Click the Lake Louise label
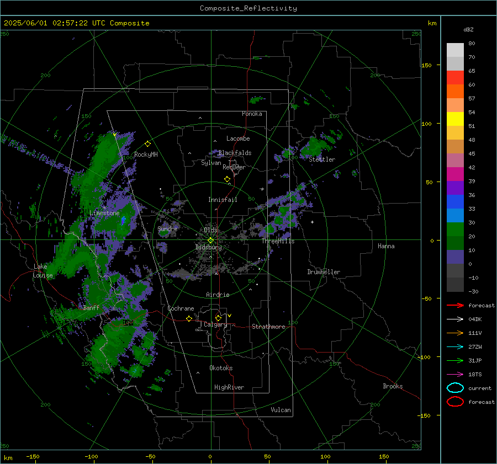The image size is (497, 464). point(43,271)
